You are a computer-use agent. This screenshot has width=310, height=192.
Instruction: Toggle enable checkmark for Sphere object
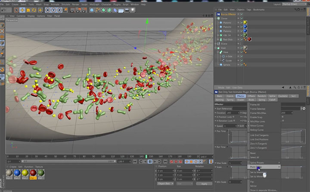(x=242, y=65)
